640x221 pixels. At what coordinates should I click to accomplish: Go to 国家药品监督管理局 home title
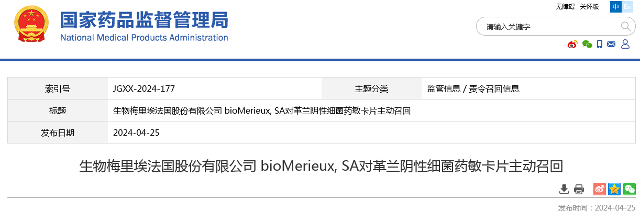[144, 21]
